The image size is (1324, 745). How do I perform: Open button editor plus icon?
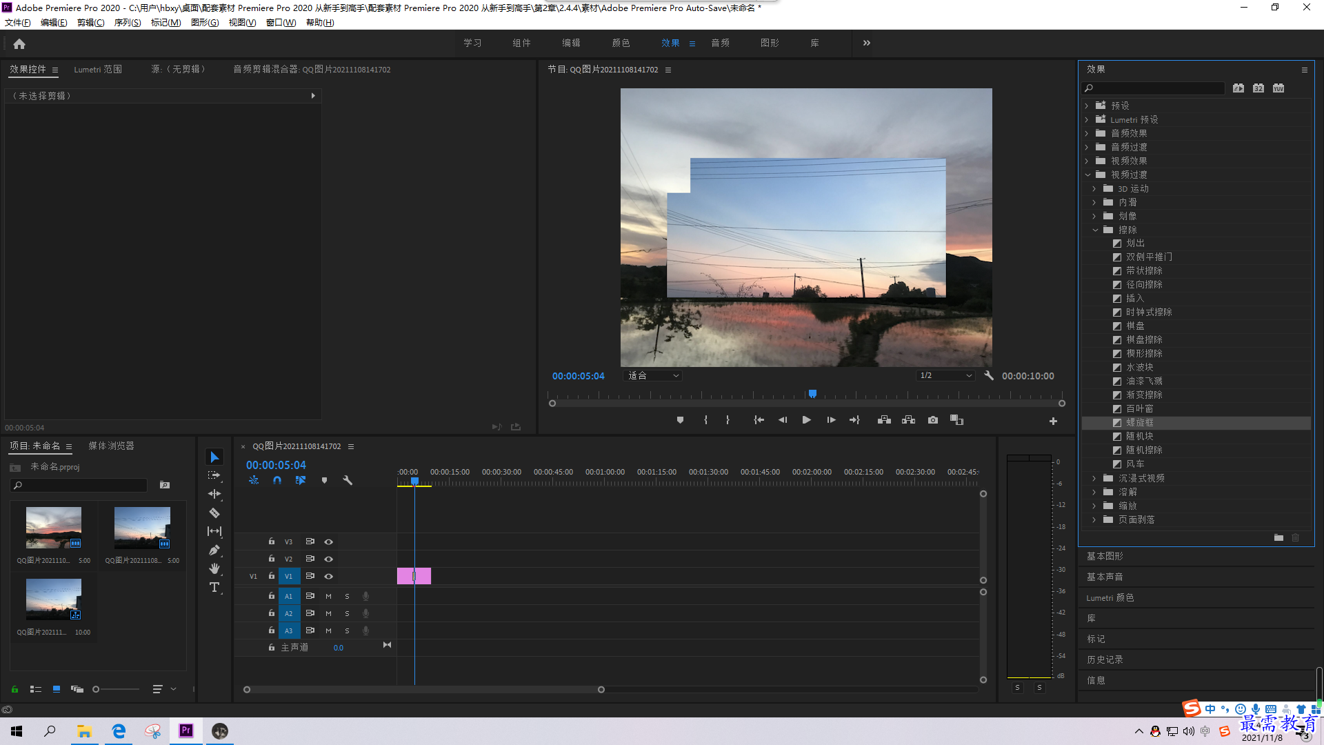pyautogui.click(x=1053, y=421)
